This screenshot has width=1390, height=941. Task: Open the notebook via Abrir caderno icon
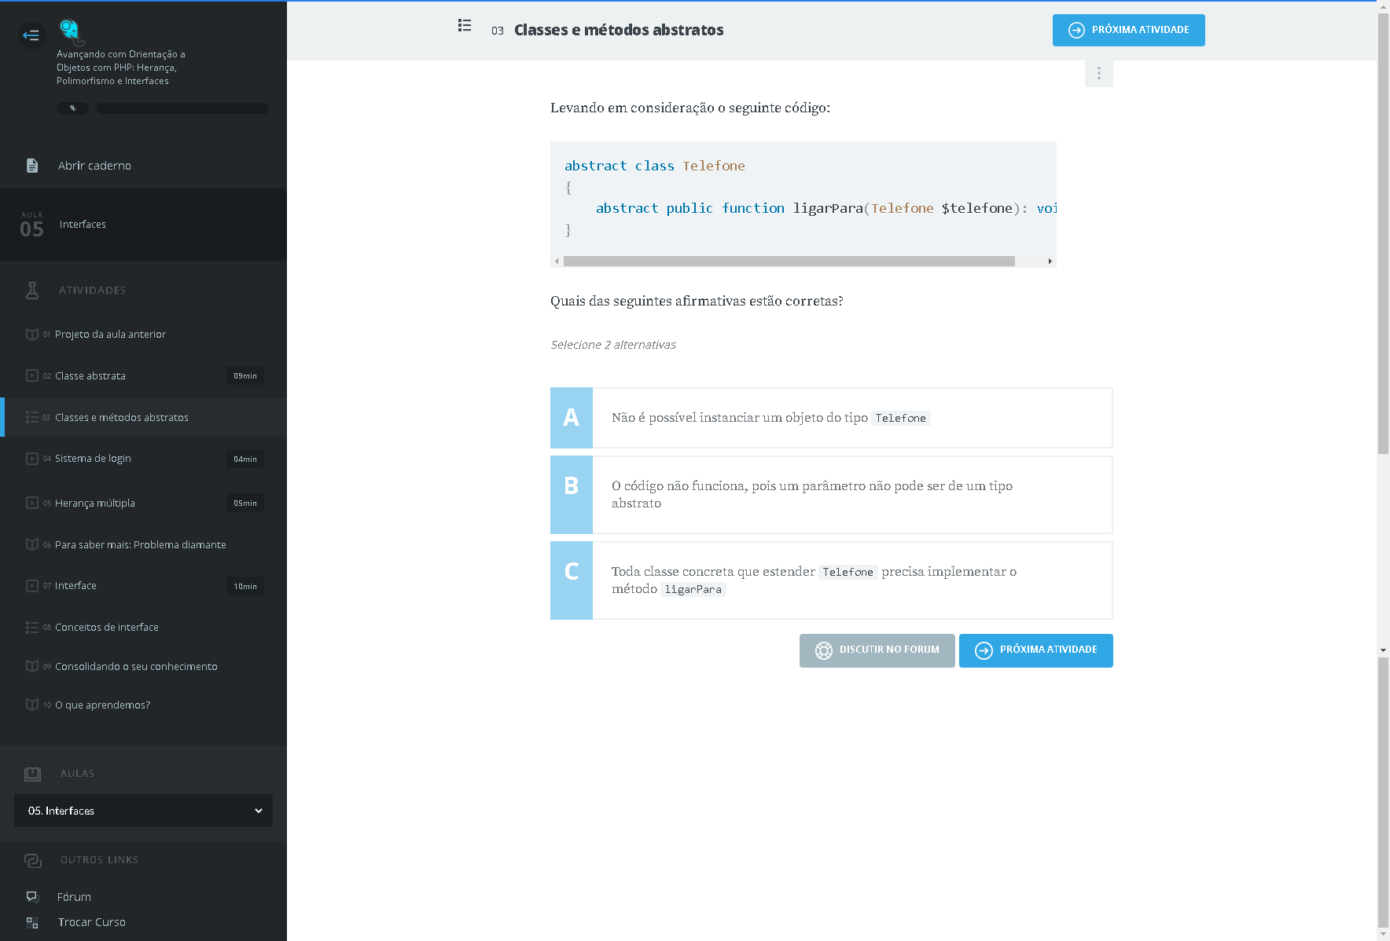[32, 166]
